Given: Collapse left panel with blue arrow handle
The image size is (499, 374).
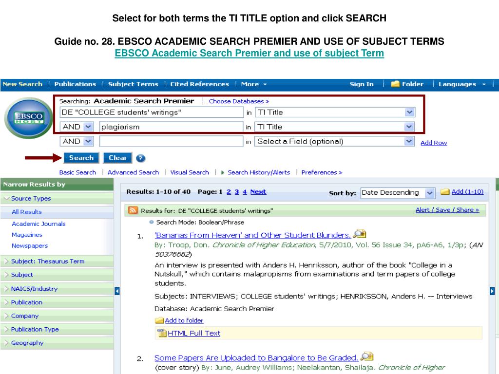Looking at the screenshot, I should pyautogui.click(x=117, y=291).
